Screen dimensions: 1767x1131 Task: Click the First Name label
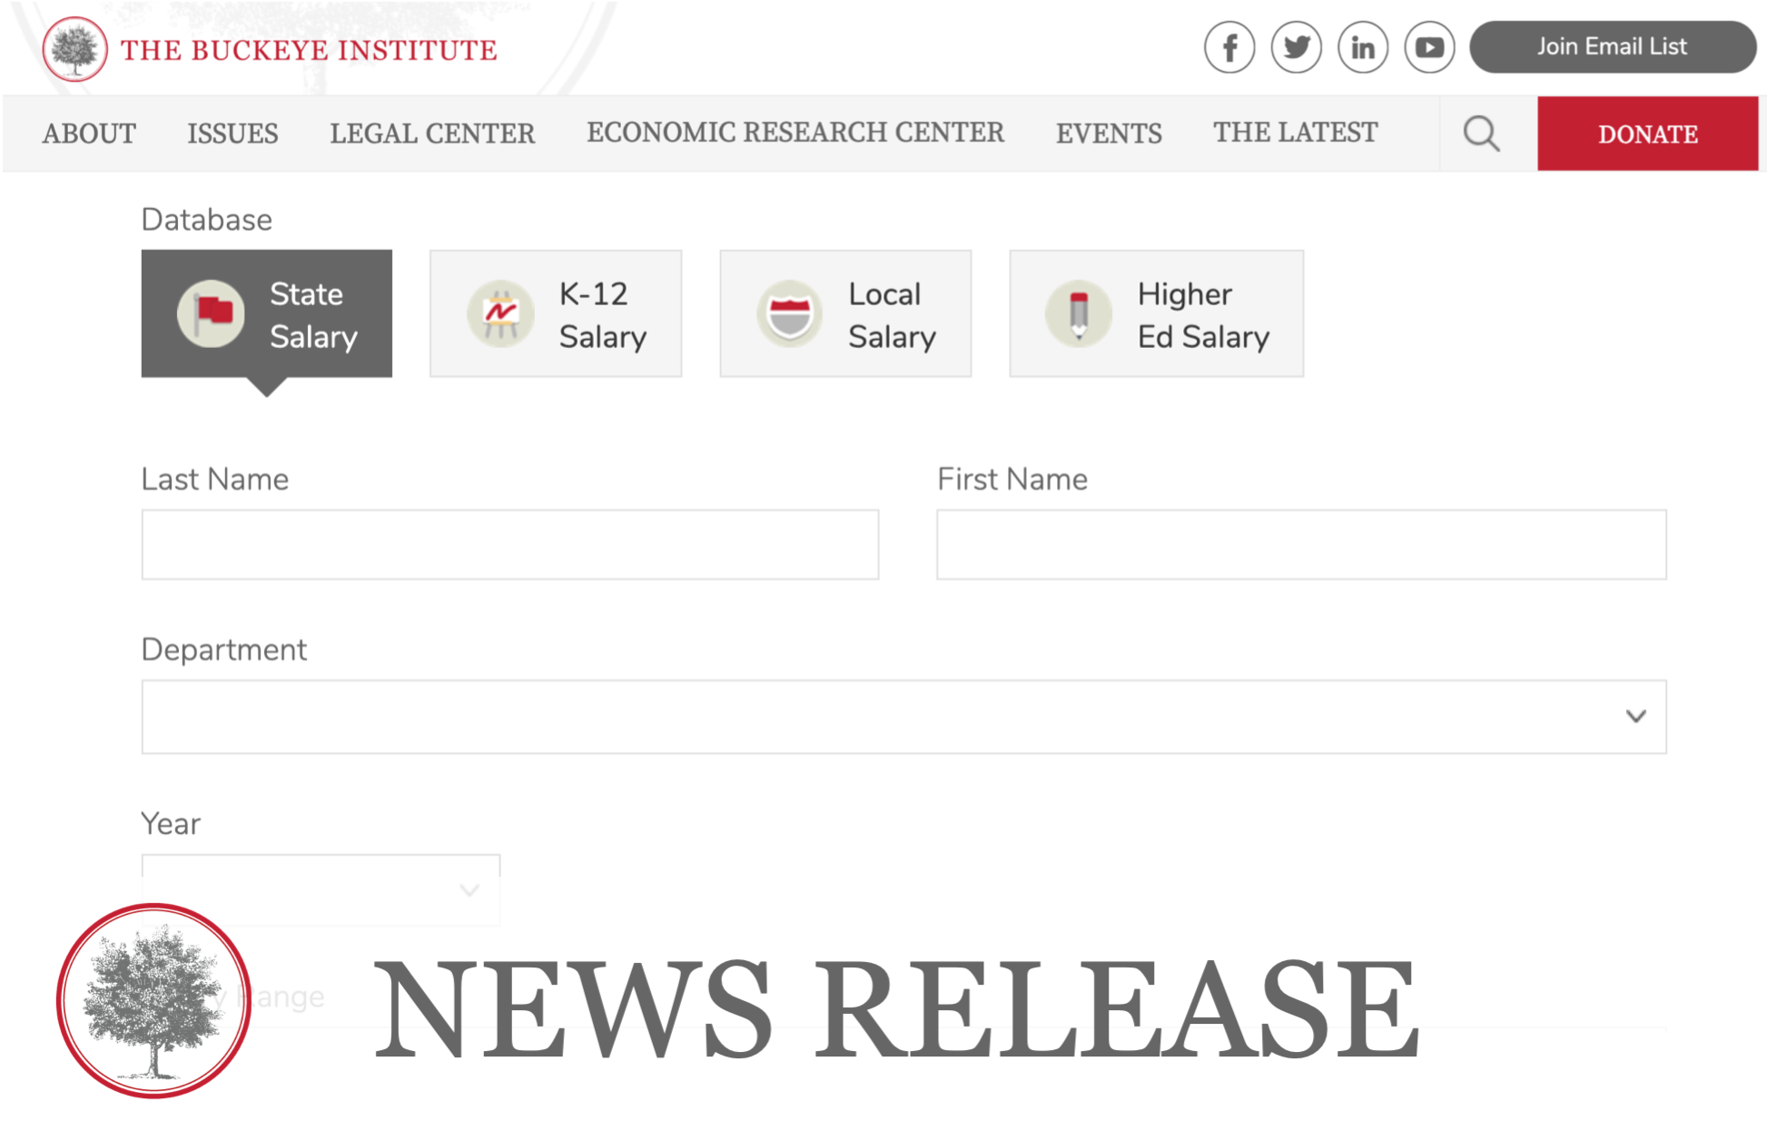pyautogui.click(x=1012, y=479)
